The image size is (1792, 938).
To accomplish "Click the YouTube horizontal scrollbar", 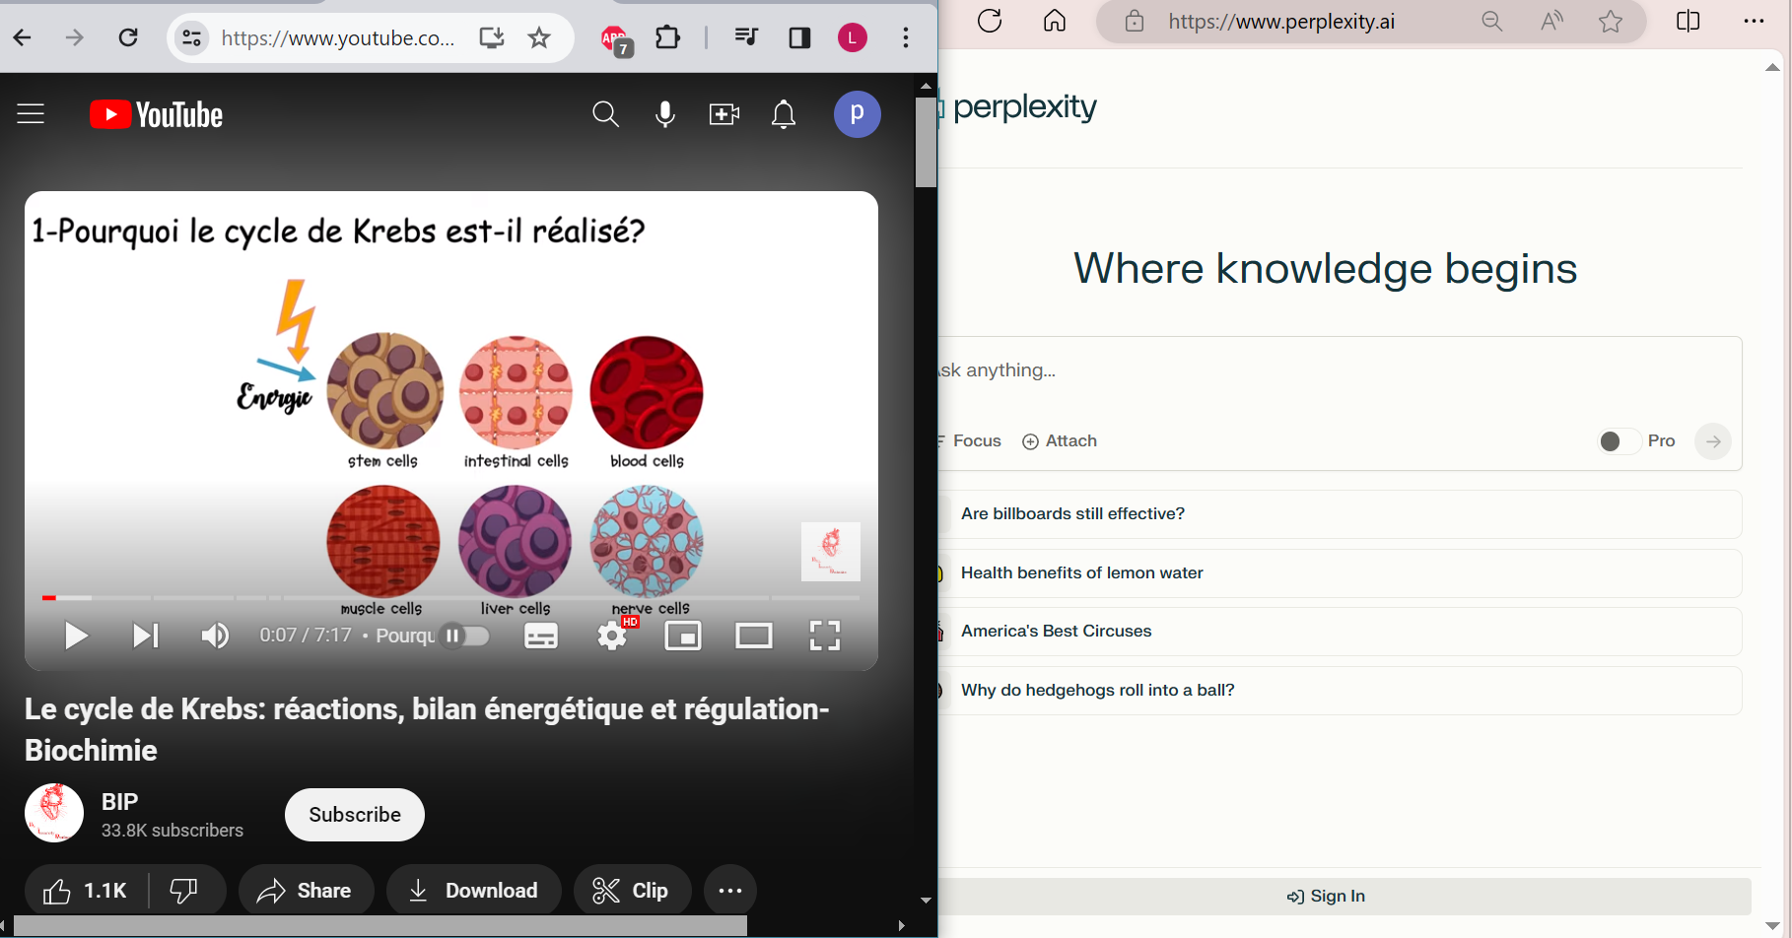I will pyautogui.click(x=379, y=925).
